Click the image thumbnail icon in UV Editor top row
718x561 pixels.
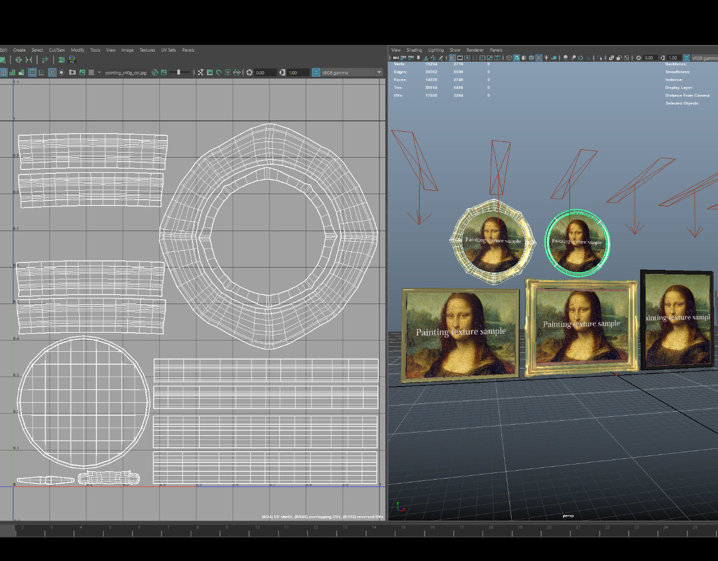click(72, 59)
